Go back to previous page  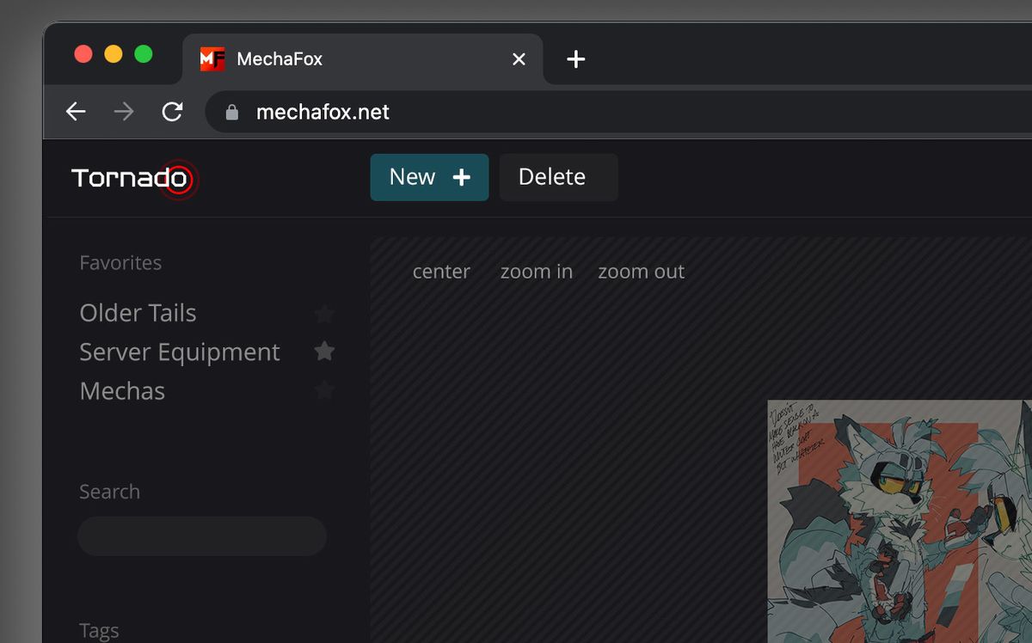click(76, 112)
